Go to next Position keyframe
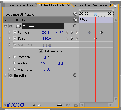121x110 pixels. (x=76, y=32)
